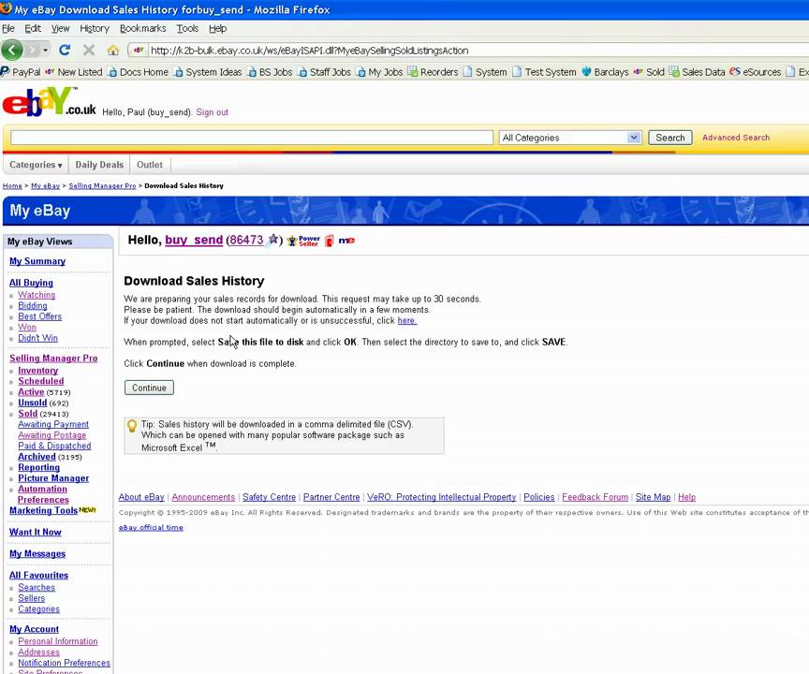Open the Tools menu
This screenshot has height=674, width=809.
pyautogui.click(x=187, y=28)
